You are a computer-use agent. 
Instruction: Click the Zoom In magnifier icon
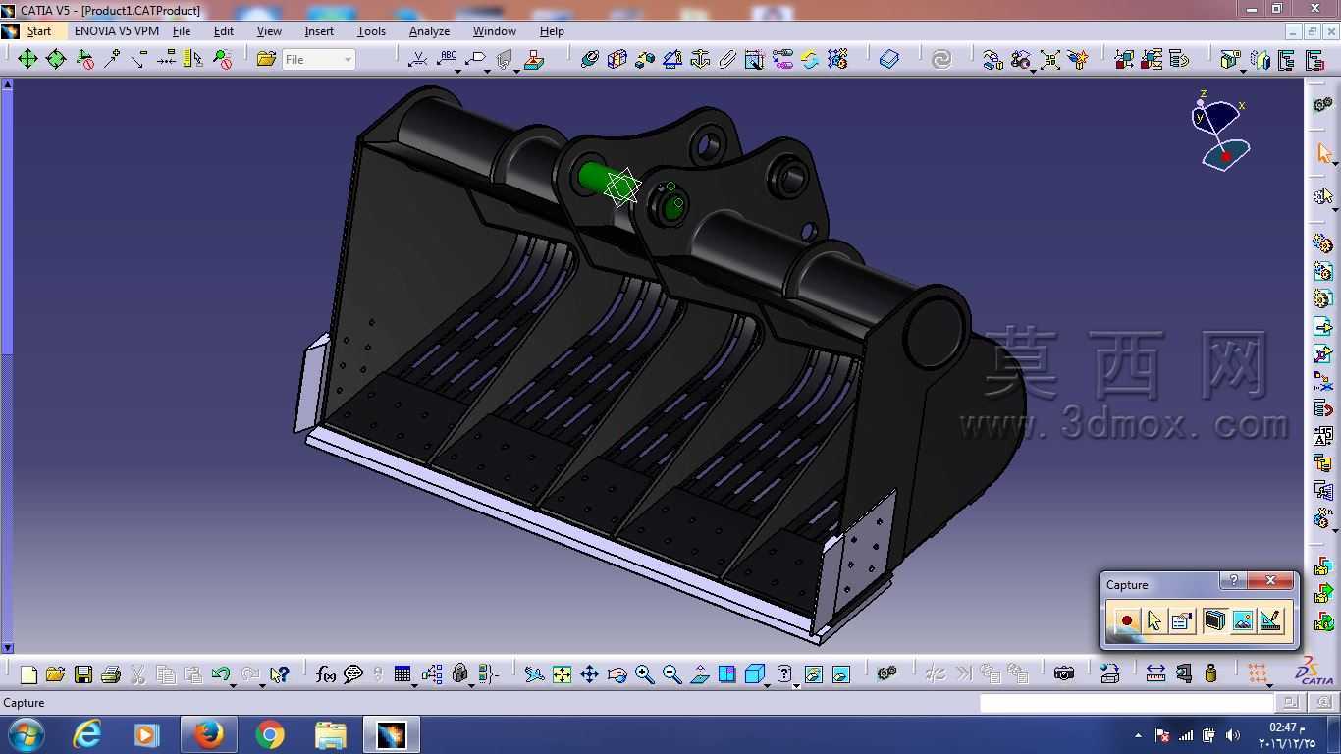click(644, 674)
